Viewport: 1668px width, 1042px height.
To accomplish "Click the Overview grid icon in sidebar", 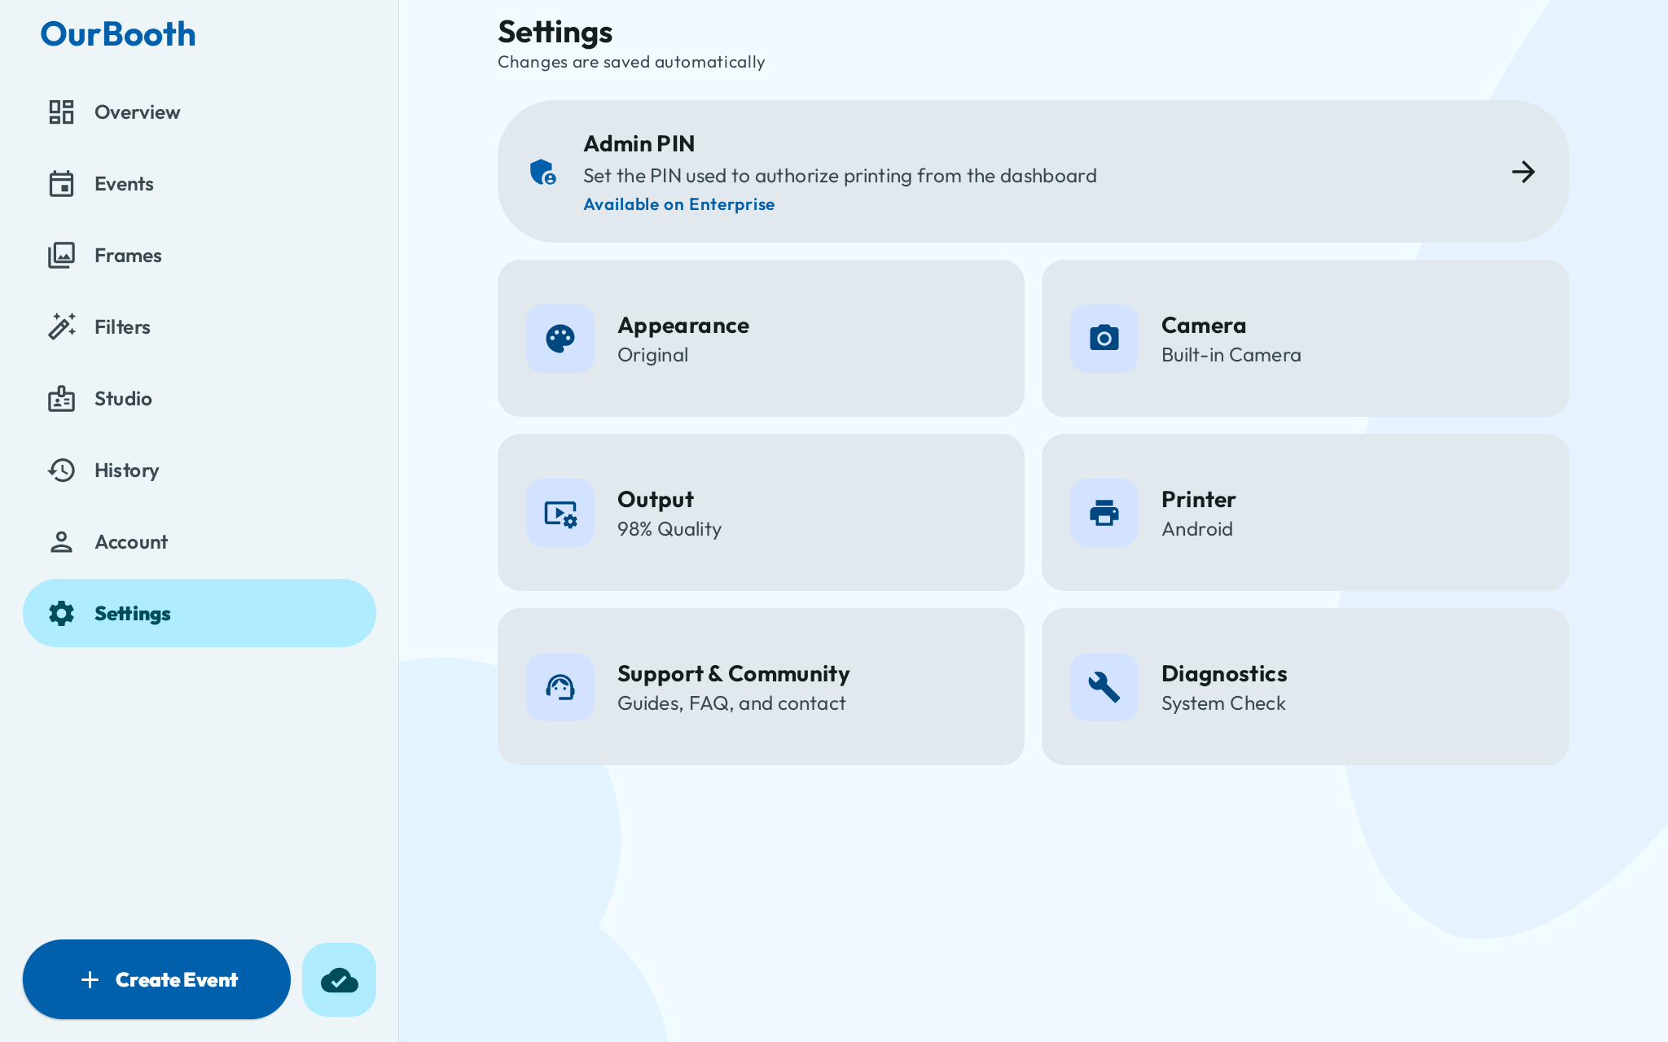I will (61, 112).
